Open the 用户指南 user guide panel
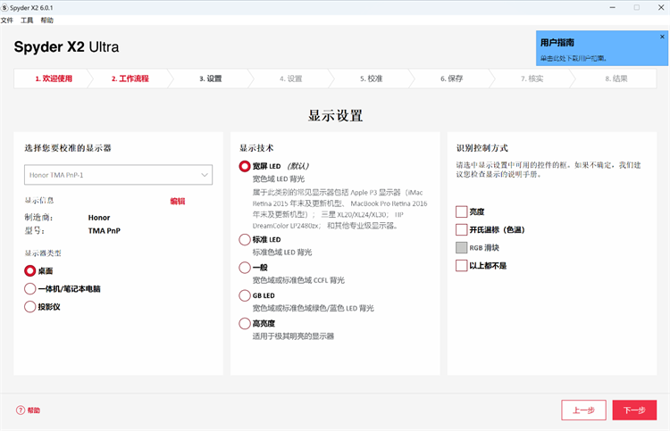Image resolution: width=670 pixels, height=431 pixels. pos(602,48)
